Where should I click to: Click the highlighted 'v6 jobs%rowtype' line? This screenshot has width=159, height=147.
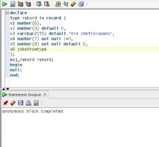pyautogui.click(x=28, y=49)
